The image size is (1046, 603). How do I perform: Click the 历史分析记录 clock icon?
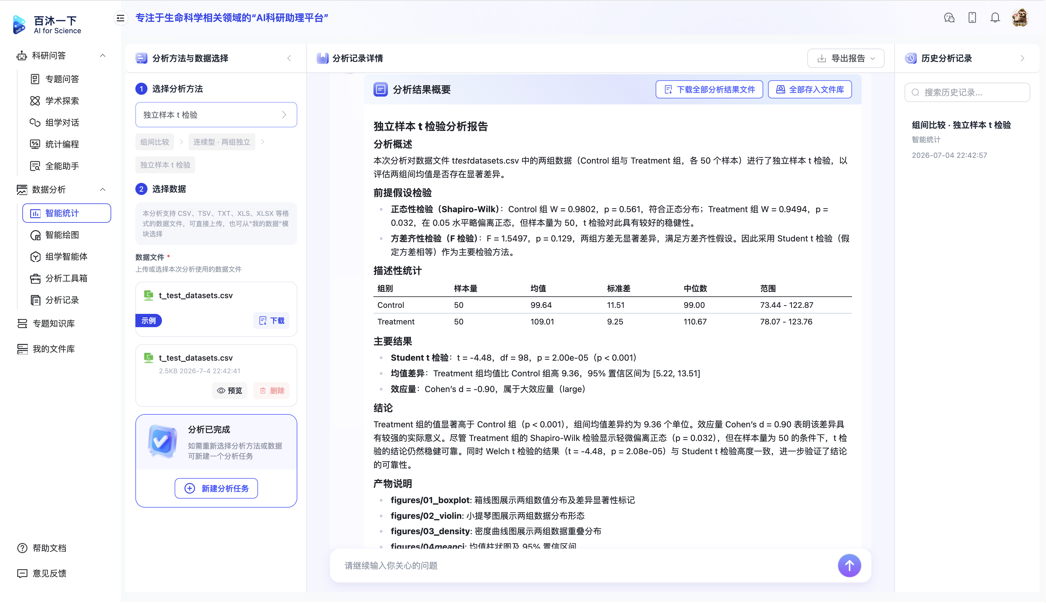pos(910,58)
